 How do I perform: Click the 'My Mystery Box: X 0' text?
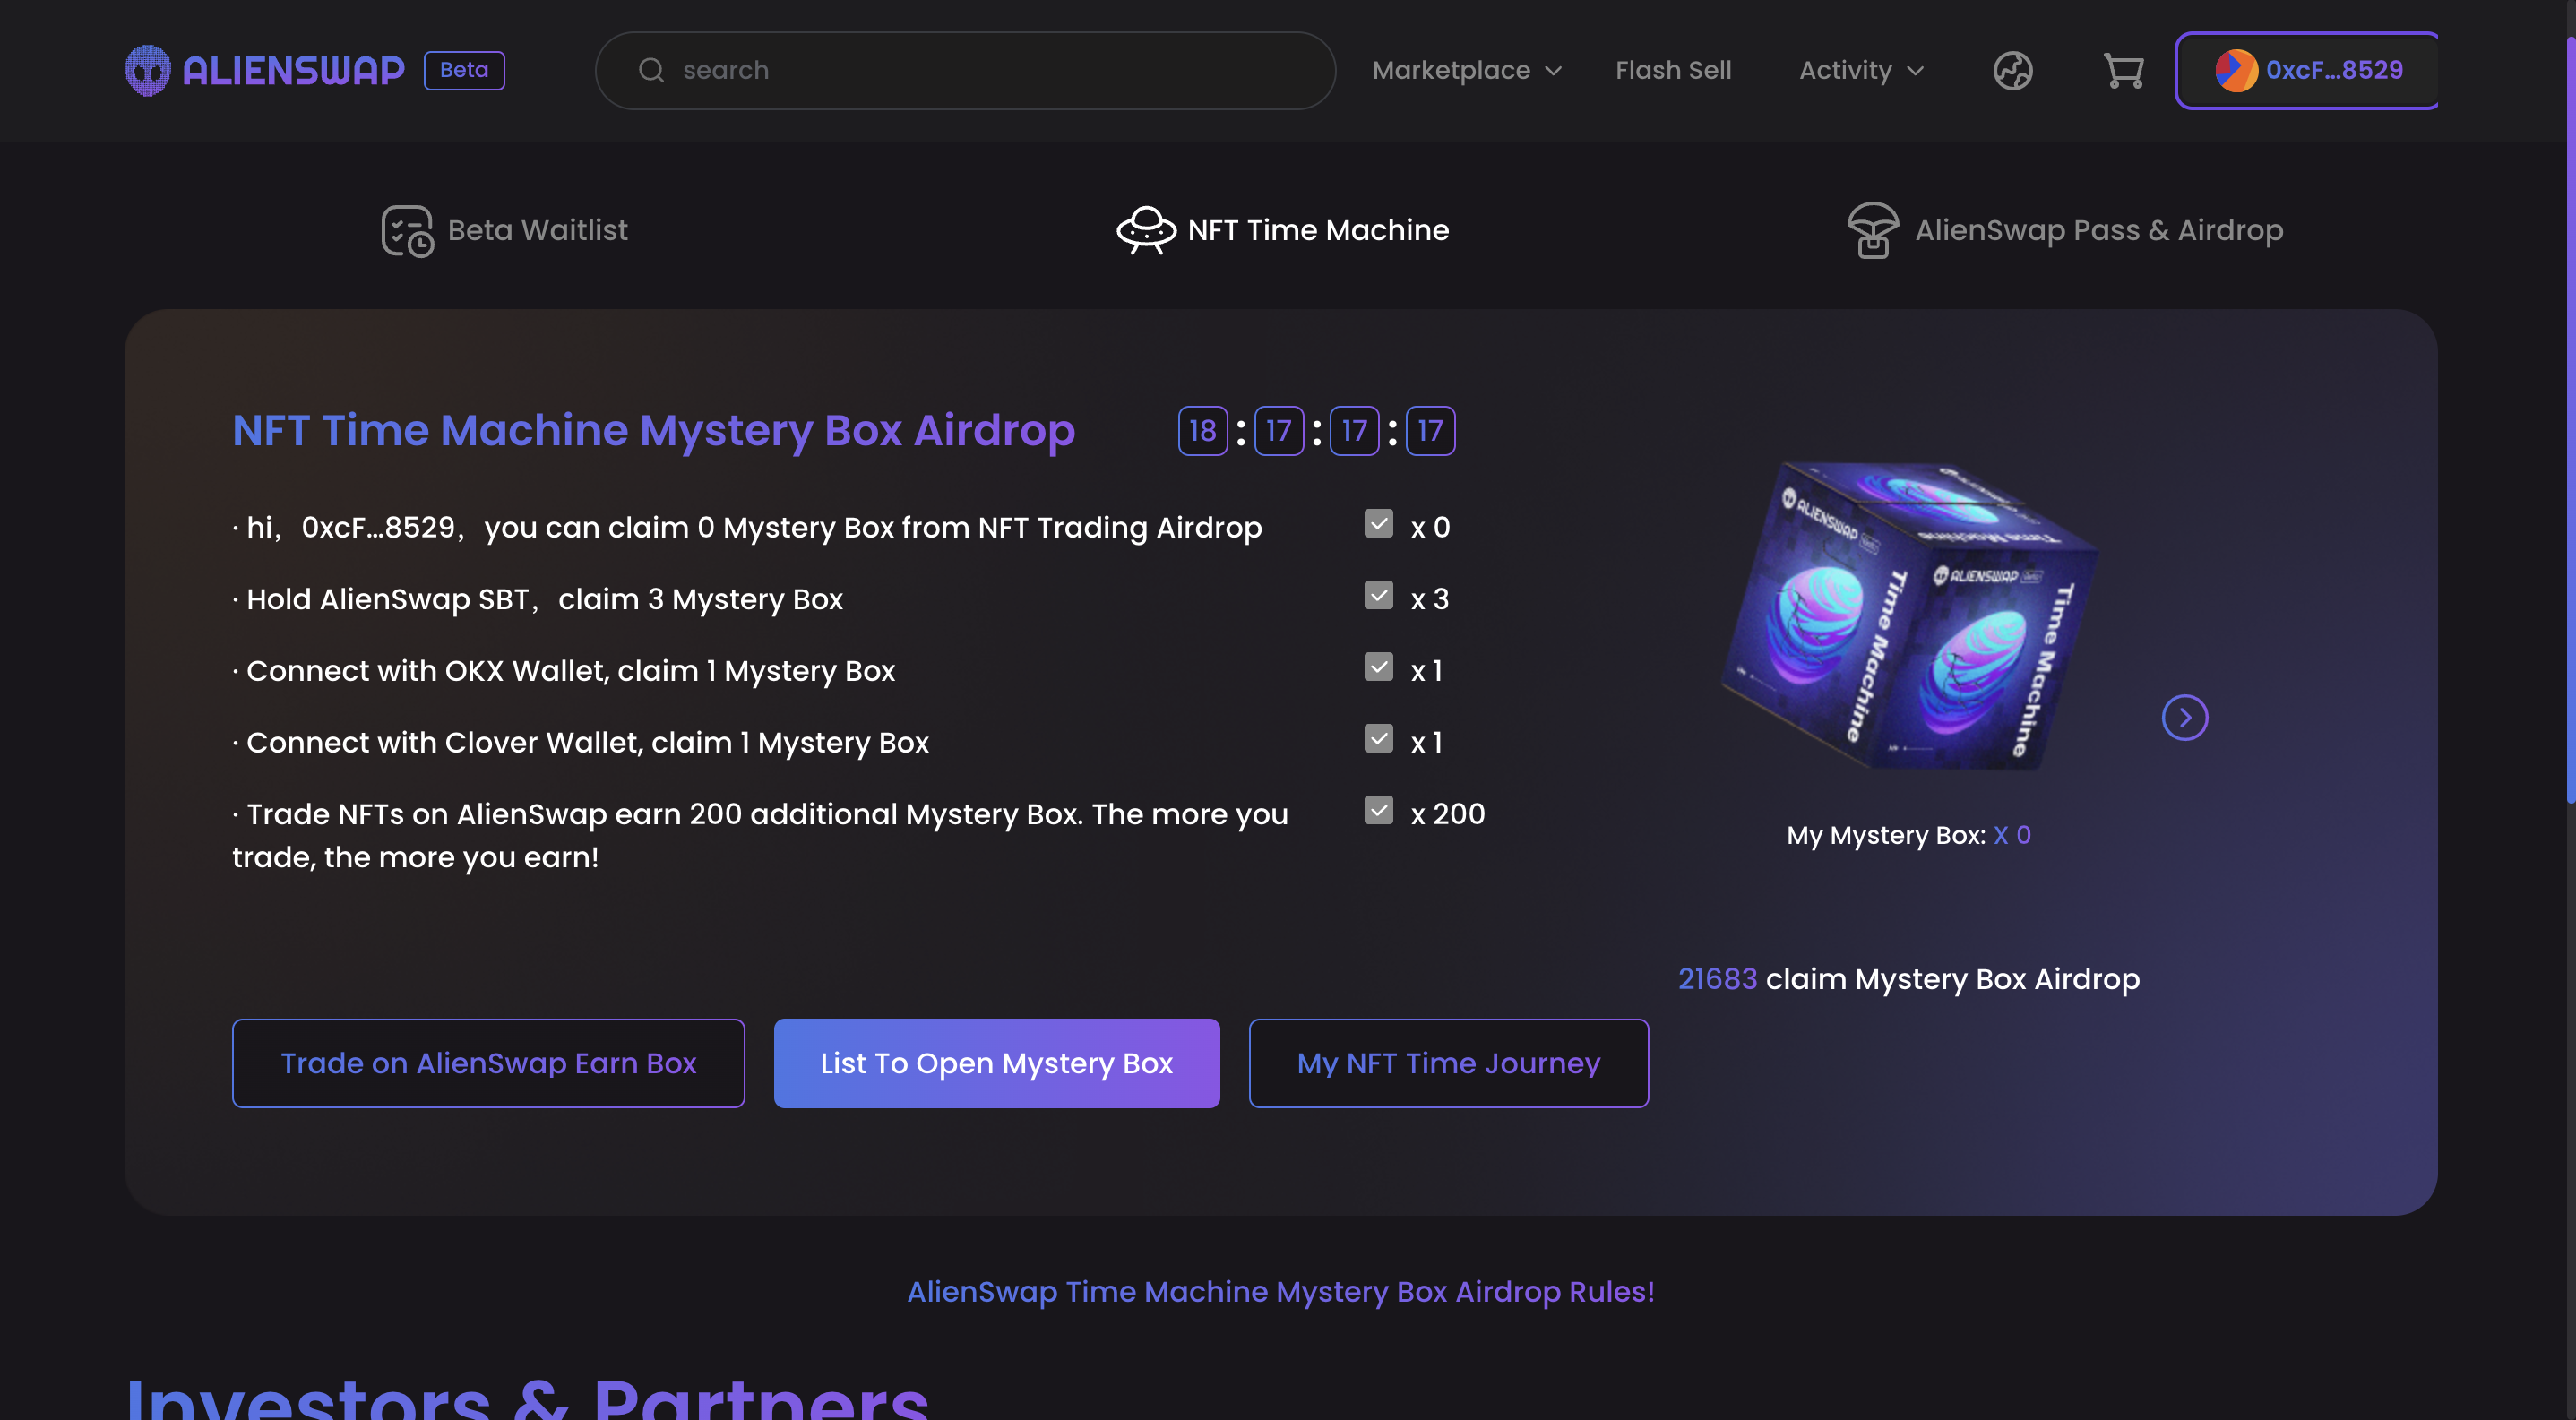(x=1908, y=835)
